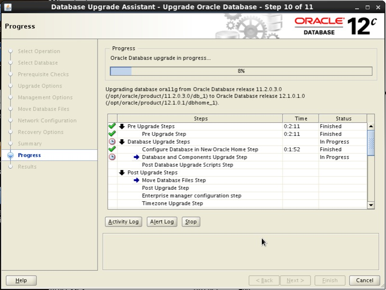
Task: Select the Timezone Upgrade Step row
Action: [238, 203]
